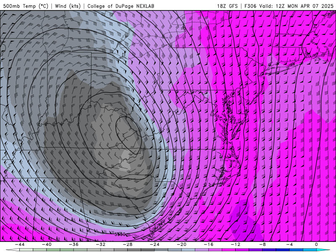Click the -12 colorbar tick label
The height and width of the screenshot is (252, 336).
coord(236,244)
